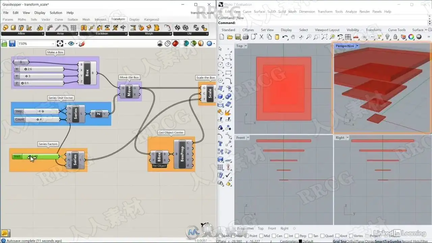Select Rhino Pan hand icon
Viewport: 432px width, 243px height.
(x=293, y=37)
